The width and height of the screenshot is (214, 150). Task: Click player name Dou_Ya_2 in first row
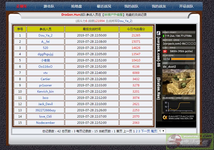tap(45, 35)
